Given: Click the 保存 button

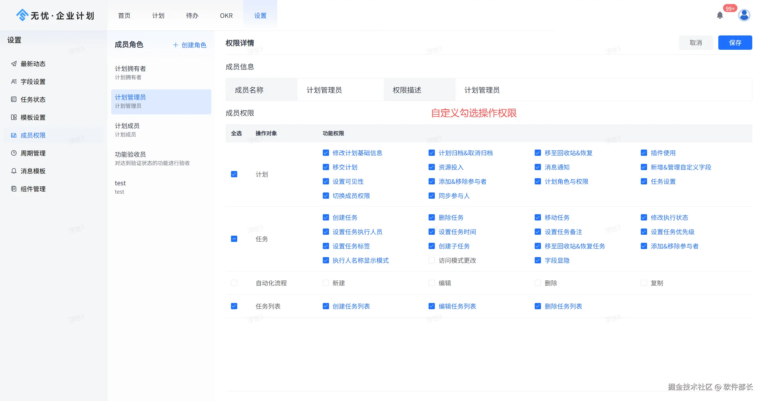Looking at the screenshot, I should pyautogui.click(x=735, y=43).
